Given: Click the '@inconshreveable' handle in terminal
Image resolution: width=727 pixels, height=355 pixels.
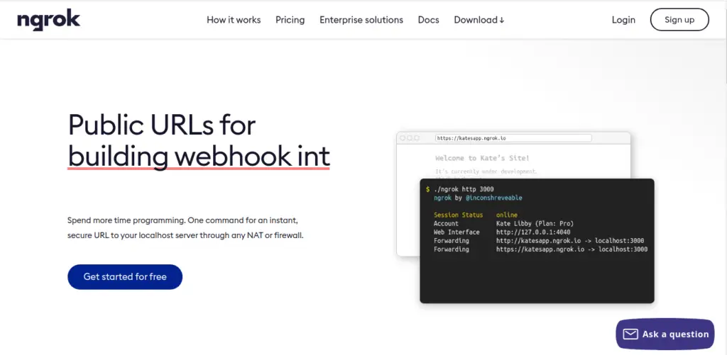Looking at the screenshot, I should coord(494,198).
